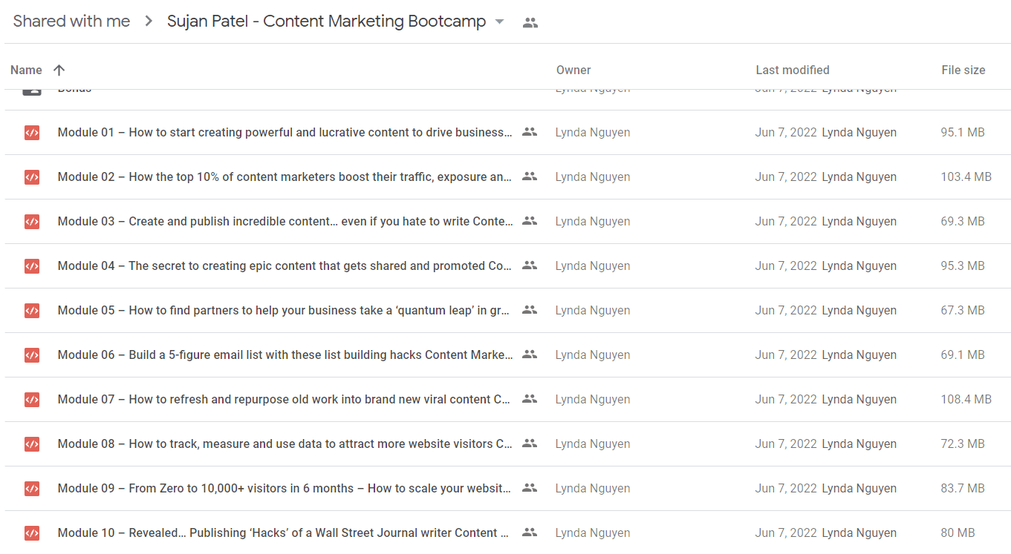
Task: Click the Last modified column header
Action: pyautogui.click(x=793, y=70)
